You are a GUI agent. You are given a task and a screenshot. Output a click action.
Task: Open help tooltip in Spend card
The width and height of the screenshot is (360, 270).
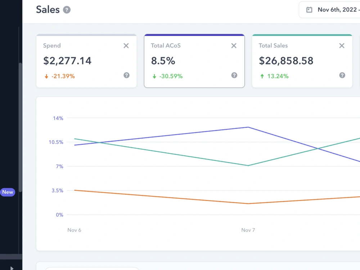point(126,75)
